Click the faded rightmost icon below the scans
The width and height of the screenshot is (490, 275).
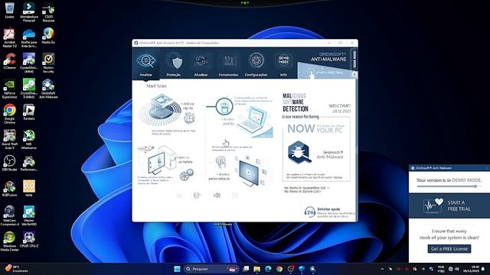[235, 196]
